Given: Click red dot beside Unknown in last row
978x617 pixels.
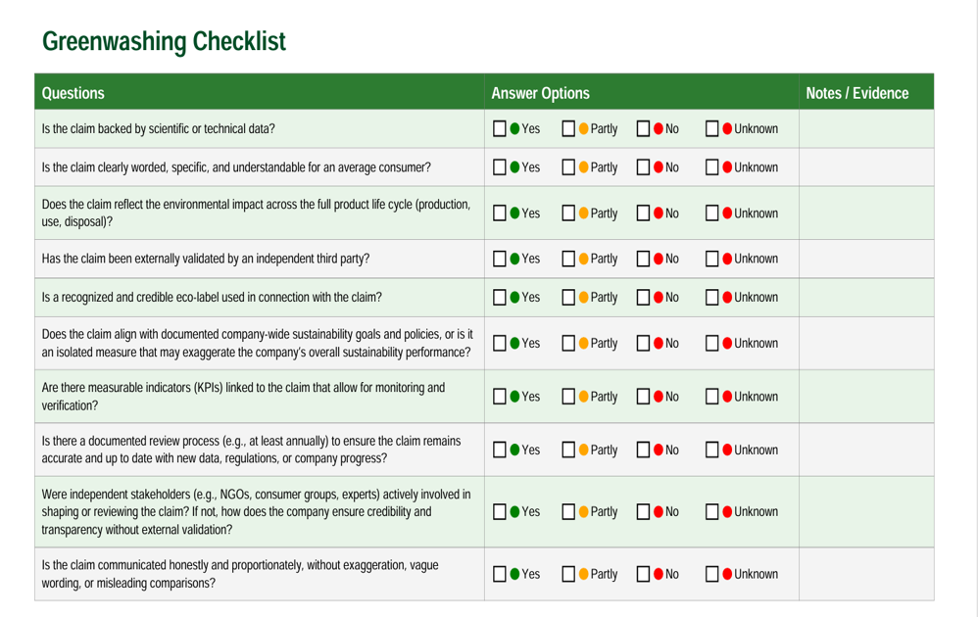Looking at the screenshot, I should click(727, 574).
